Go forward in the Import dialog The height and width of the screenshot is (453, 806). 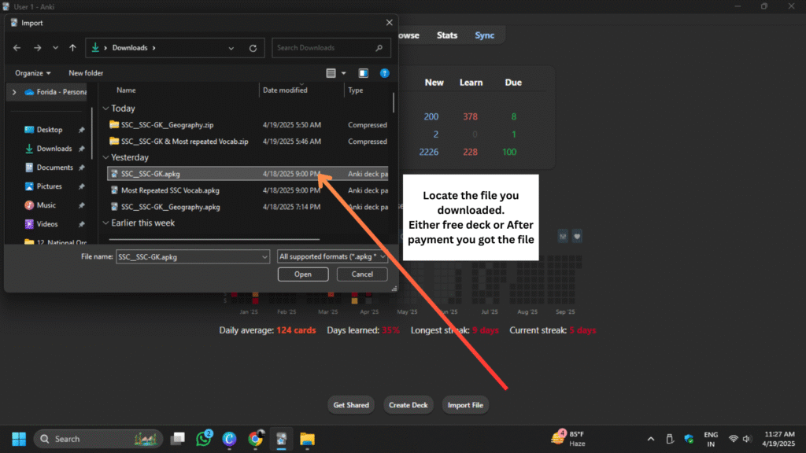coord(38,48)
